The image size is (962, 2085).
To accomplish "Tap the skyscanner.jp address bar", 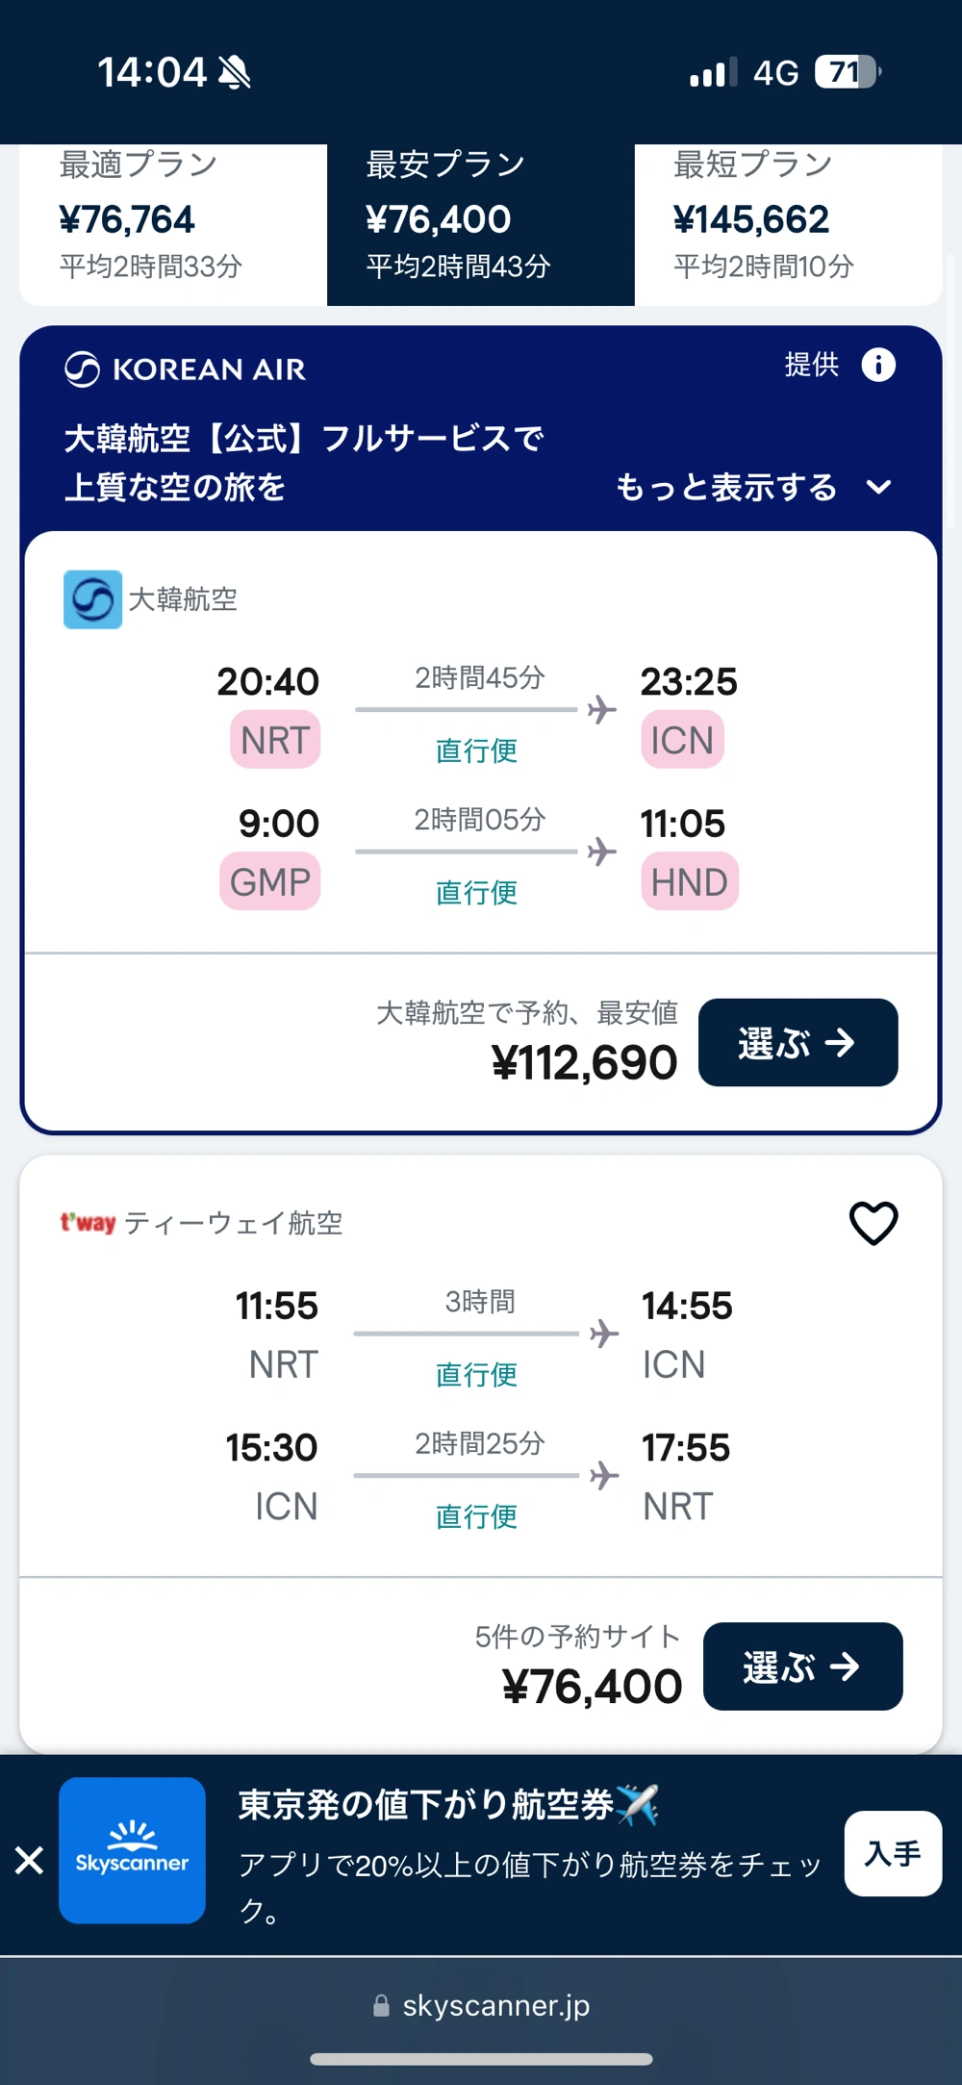I will [495, 2005].
